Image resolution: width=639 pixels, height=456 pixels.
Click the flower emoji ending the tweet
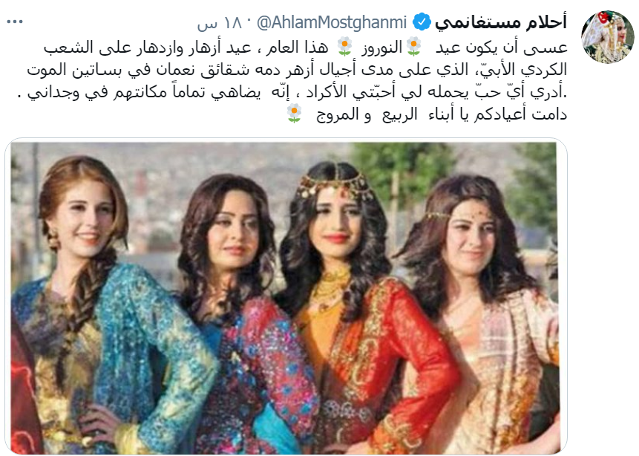[x=294, y=114]
